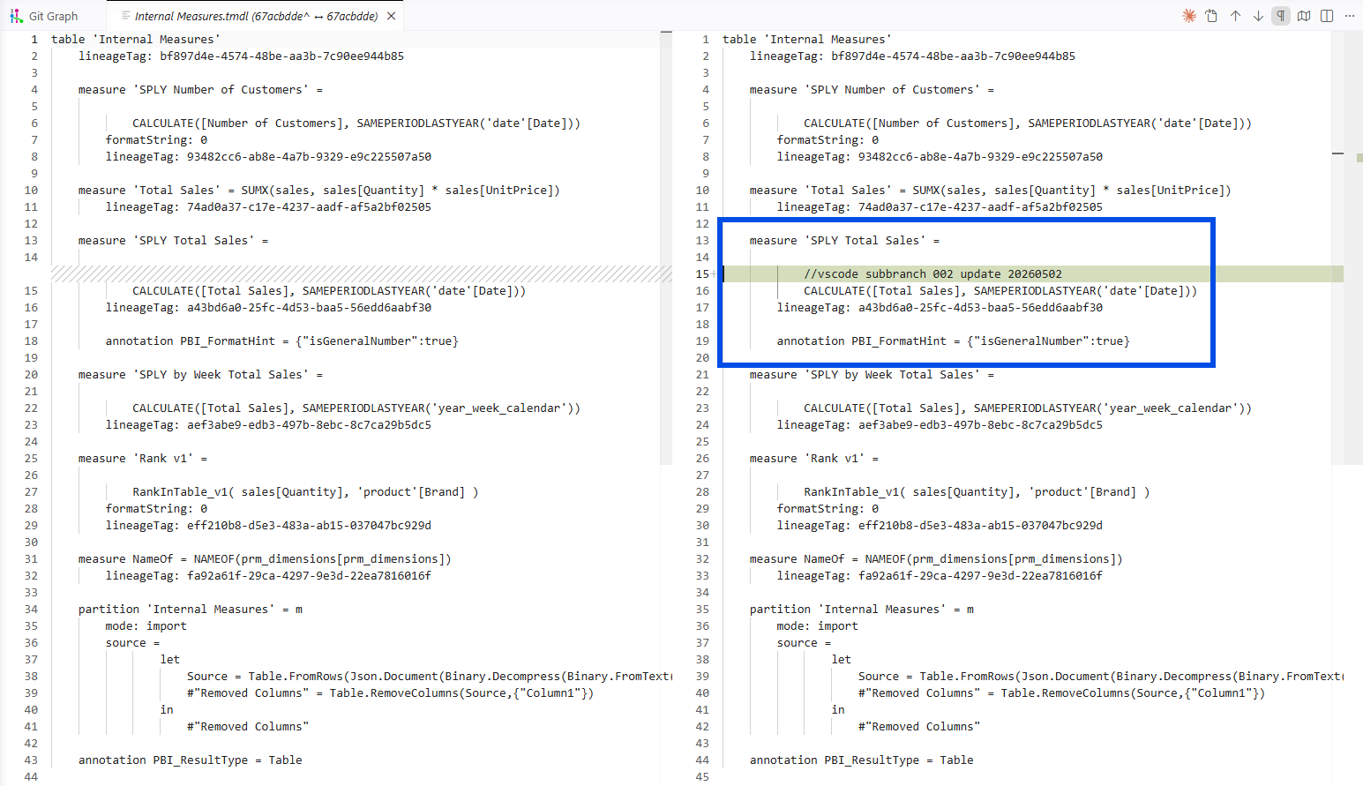Screen dimensions: 1363x786
Task: Open the Claude Code starburst icon
Action: pos(1189,16)
